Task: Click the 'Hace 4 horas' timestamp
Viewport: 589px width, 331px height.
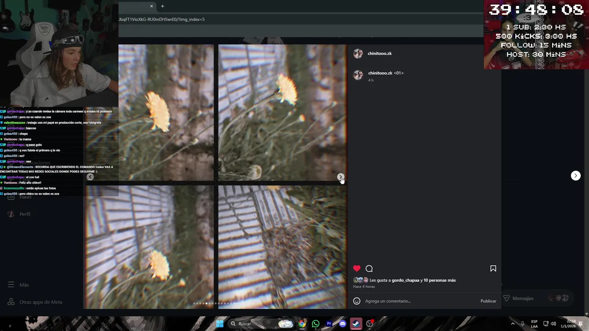Action: [x=364, y=287]
